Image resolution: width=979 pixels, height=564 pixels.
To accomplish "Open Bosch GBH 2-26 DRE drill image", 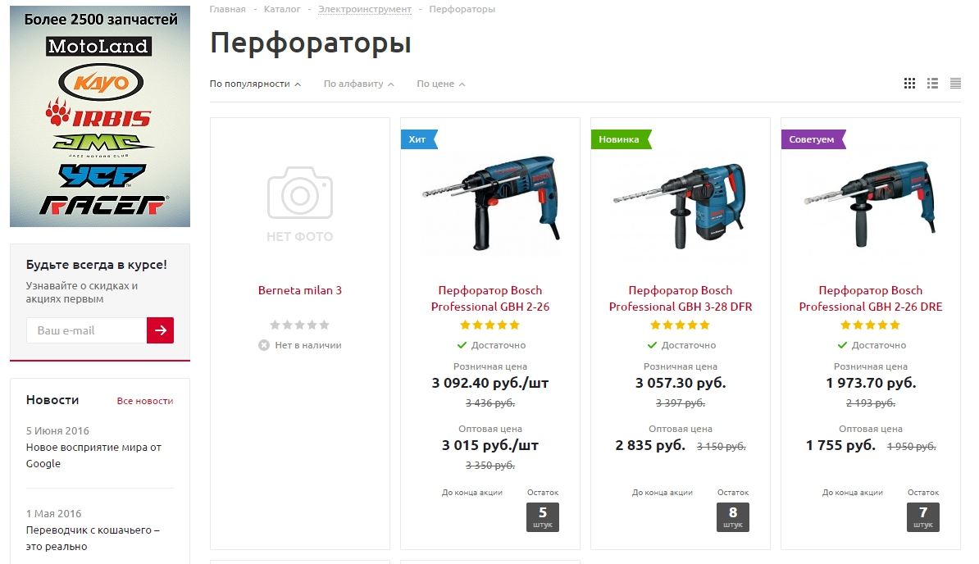I will [871, 202].
